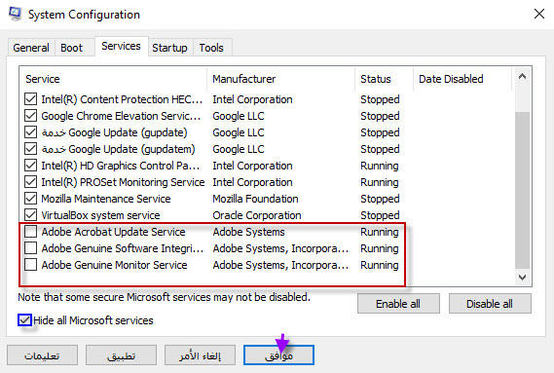This screenshot has height=373, width=554.
Task: Select the Services tab
Action: click(121, 47)
